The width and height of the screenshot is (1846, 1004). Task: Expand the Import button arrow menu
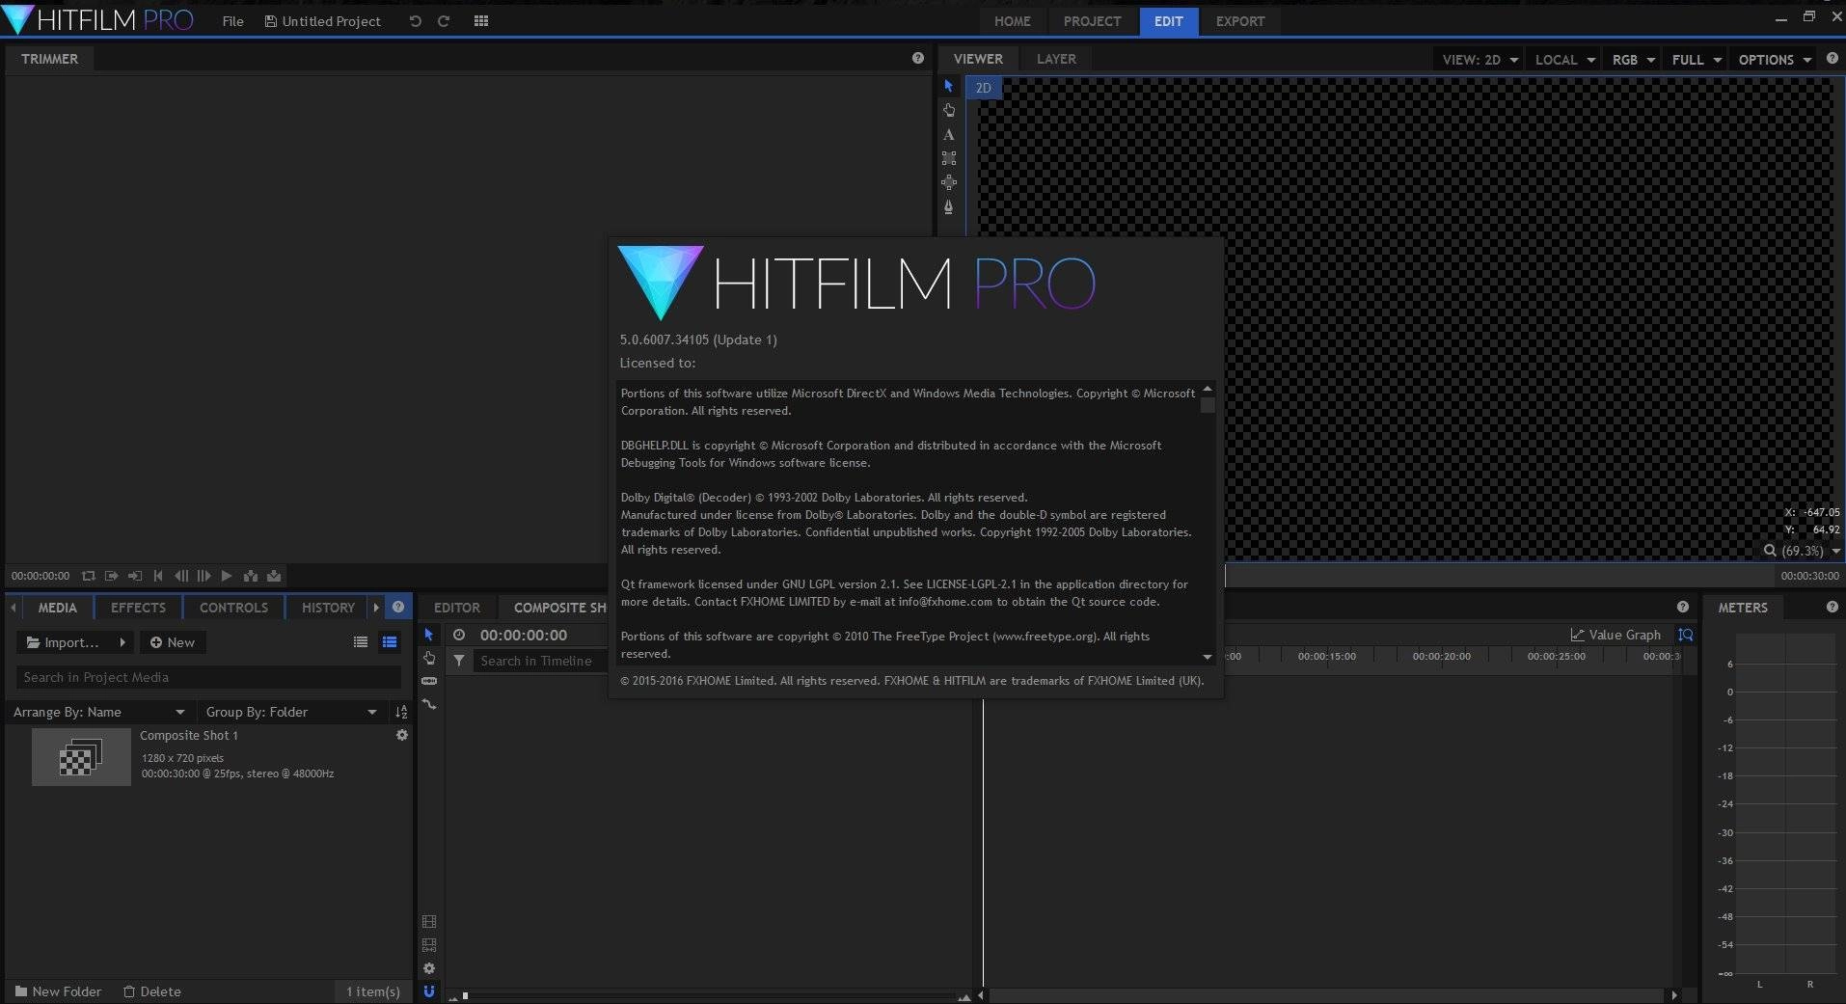point(122,642)
